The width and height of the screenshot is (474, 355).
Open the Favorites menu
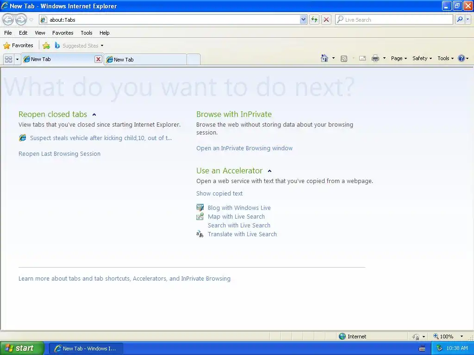pyautogui.click(x=63, y=33)
